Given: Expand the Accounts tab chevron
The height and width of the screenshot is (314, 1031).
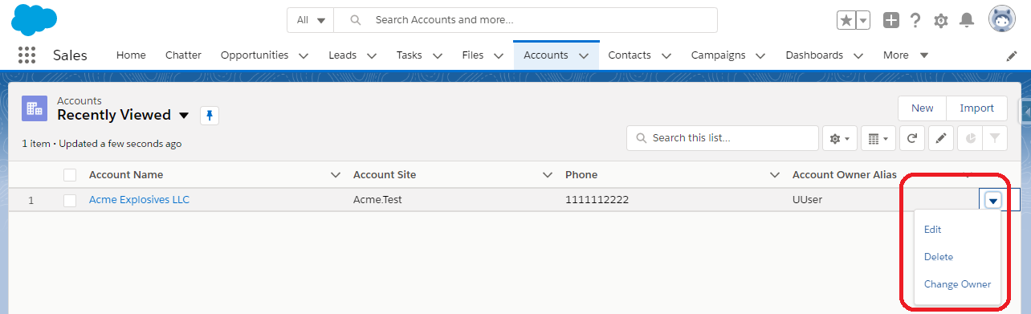Looking at the screenshot, I should [584, 56].
